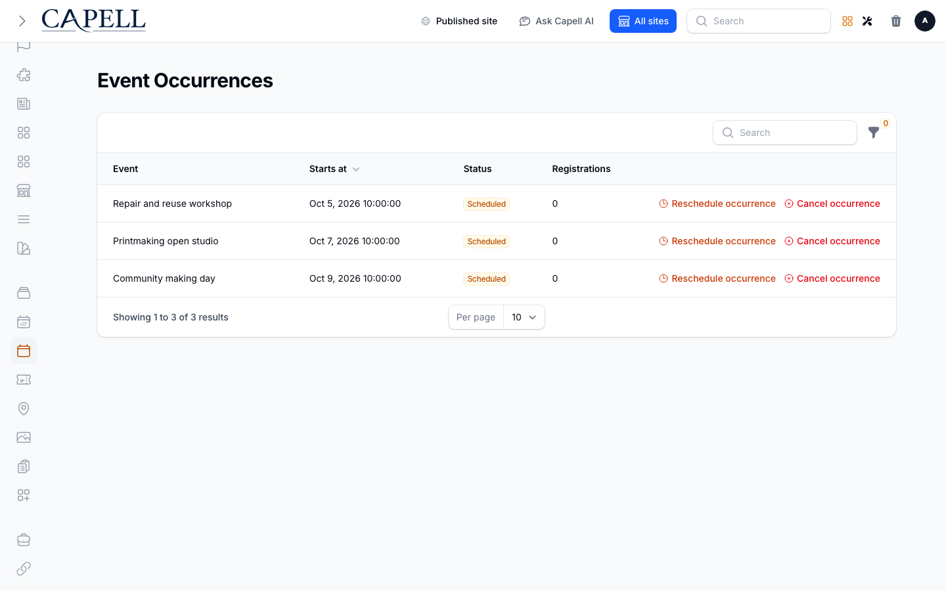Reschedule the Community making day occurrence
946x591 pixels.
pos(717,278)
